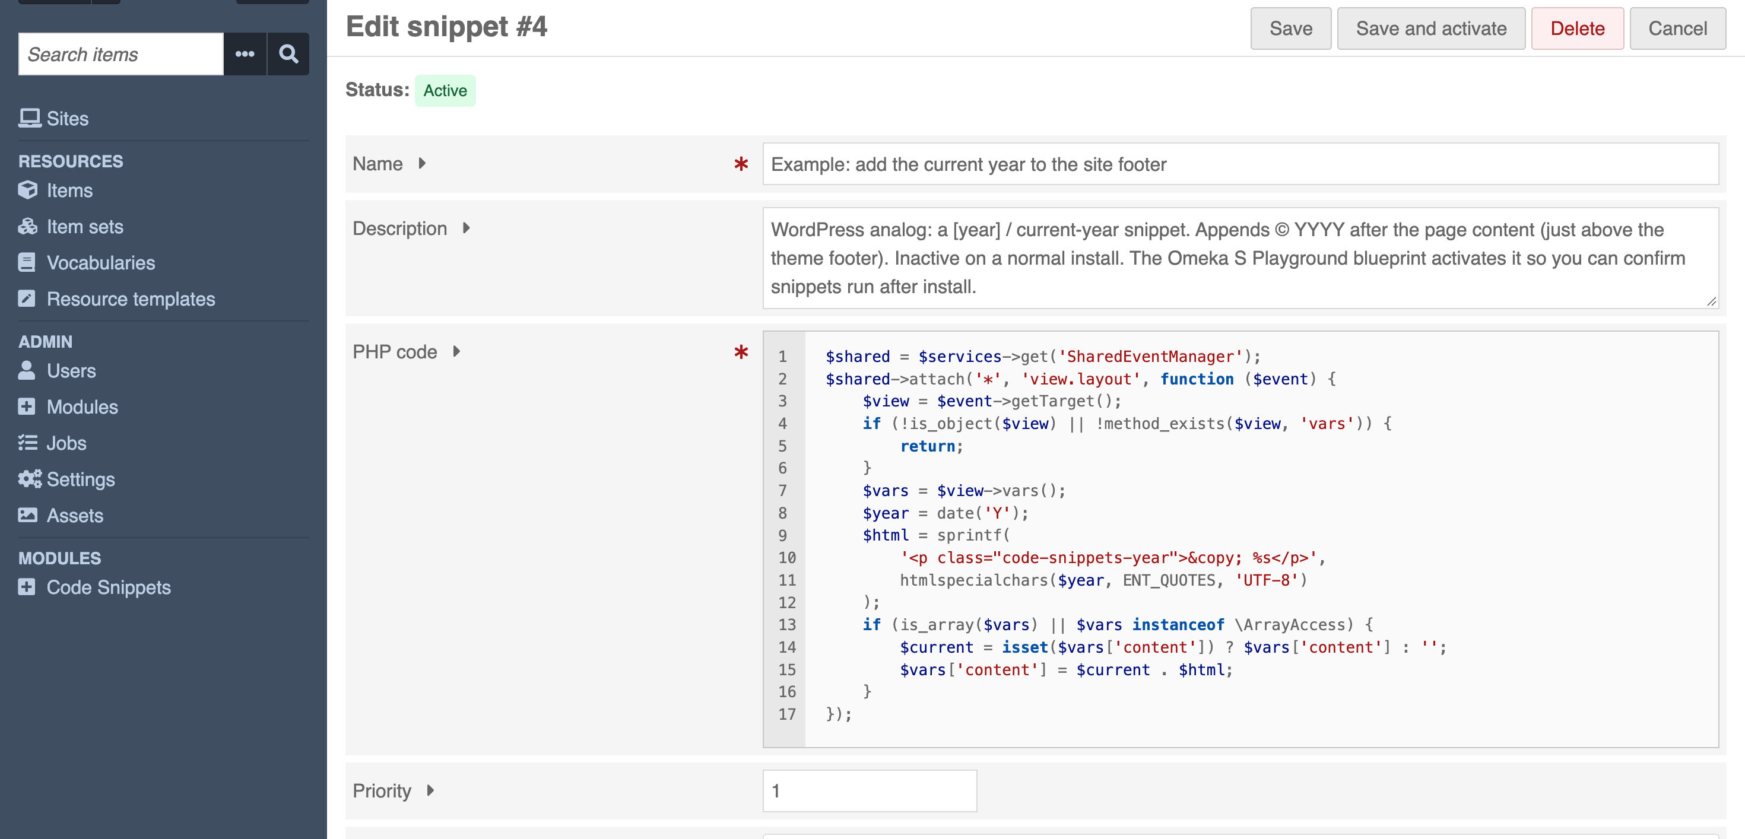Click the Users person icon
Viewport: 1745px width, 839px height.
(27, 370)
